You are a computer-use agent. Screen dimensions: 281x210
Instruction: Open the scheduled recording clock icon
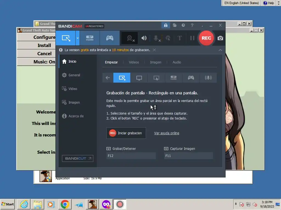tap(183, 25)
